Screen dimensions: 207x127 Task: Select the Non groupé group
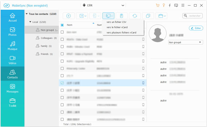pos(42,30)
